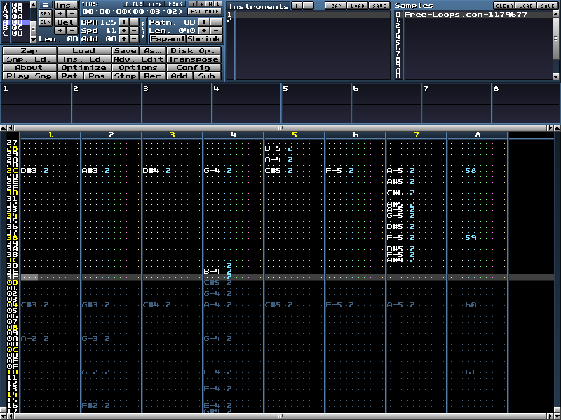
Task: Increase pattern Len. with plus button
Action: click(204, 30)
